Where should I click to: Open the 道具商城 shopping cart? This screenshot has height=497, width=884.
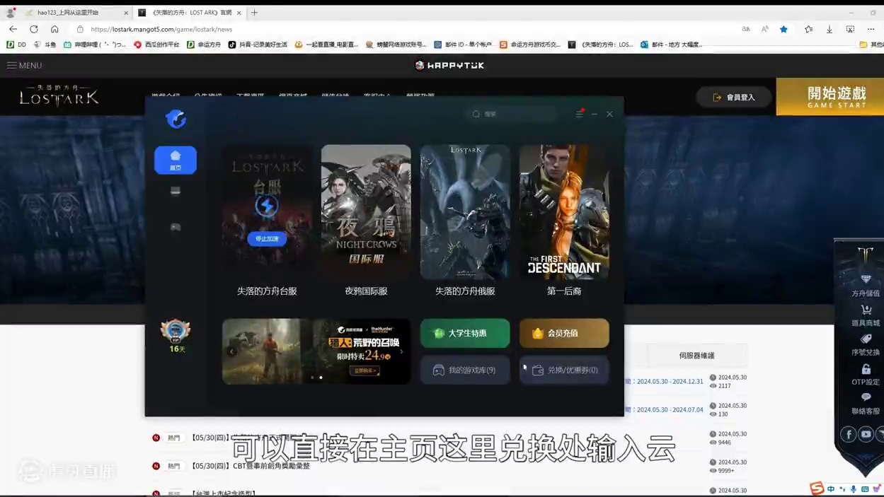click(866, 310)
